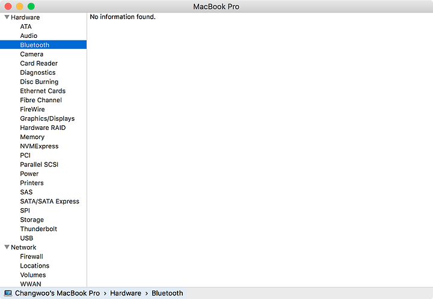Open the FireWire entry
The width and height of the screenshot is (433, 299).
[x=32, y=109]
